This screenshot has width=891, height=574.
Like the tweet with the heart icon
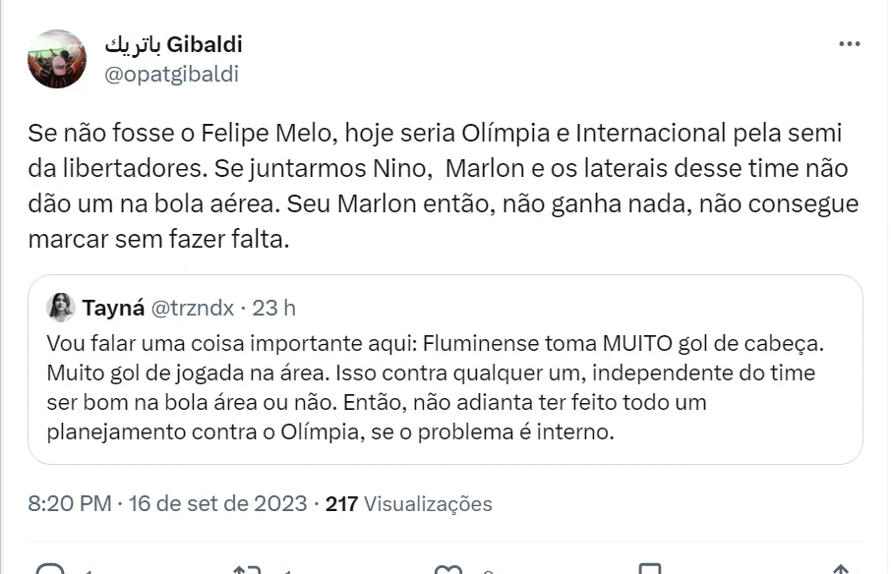(448, 570)
